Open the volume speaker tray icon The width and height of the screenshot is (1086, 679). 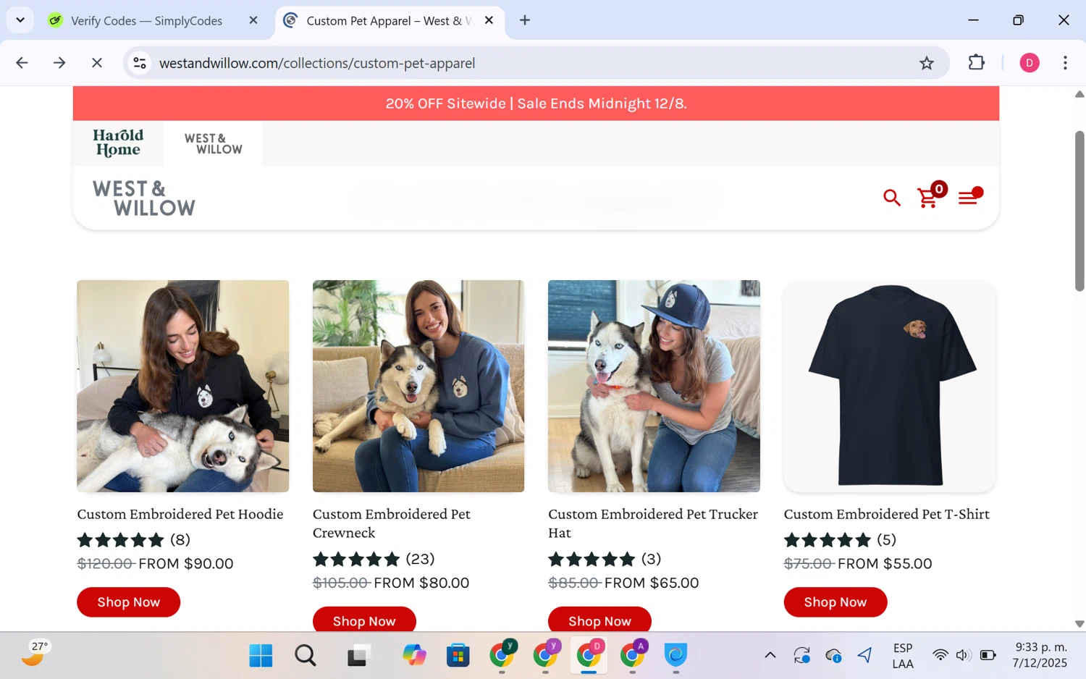pyautogui.click(x=963, y=656)
